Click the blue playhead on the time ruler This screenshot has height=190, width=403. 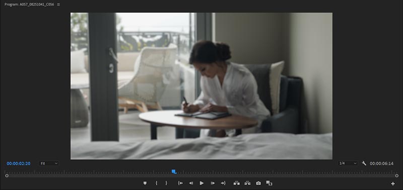click(174, 171)
